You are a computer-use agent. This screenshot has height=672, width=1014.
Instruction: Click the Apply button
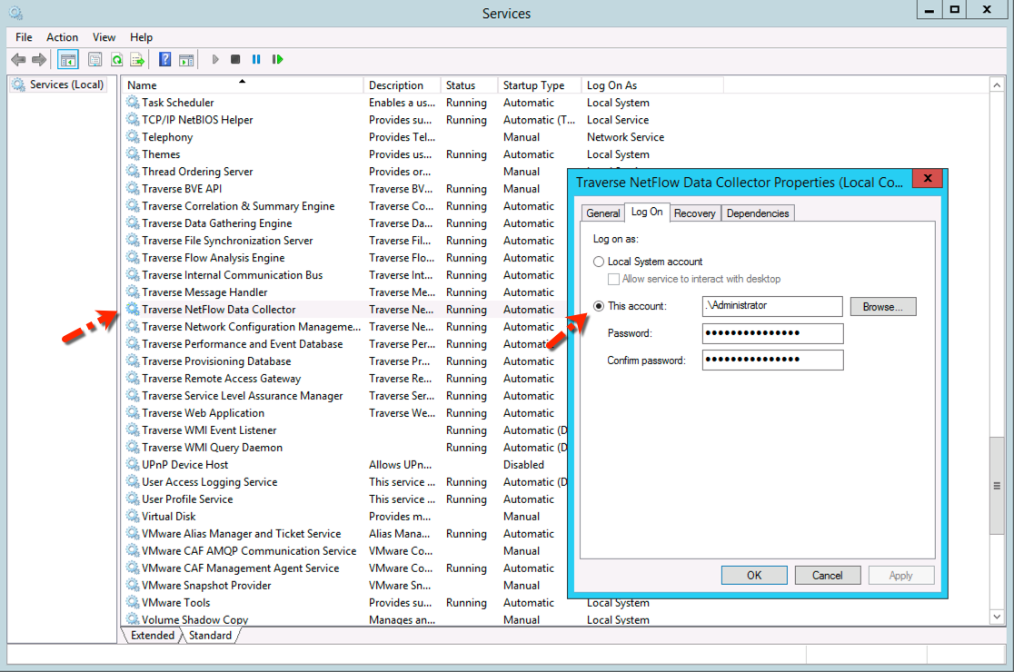900,575
